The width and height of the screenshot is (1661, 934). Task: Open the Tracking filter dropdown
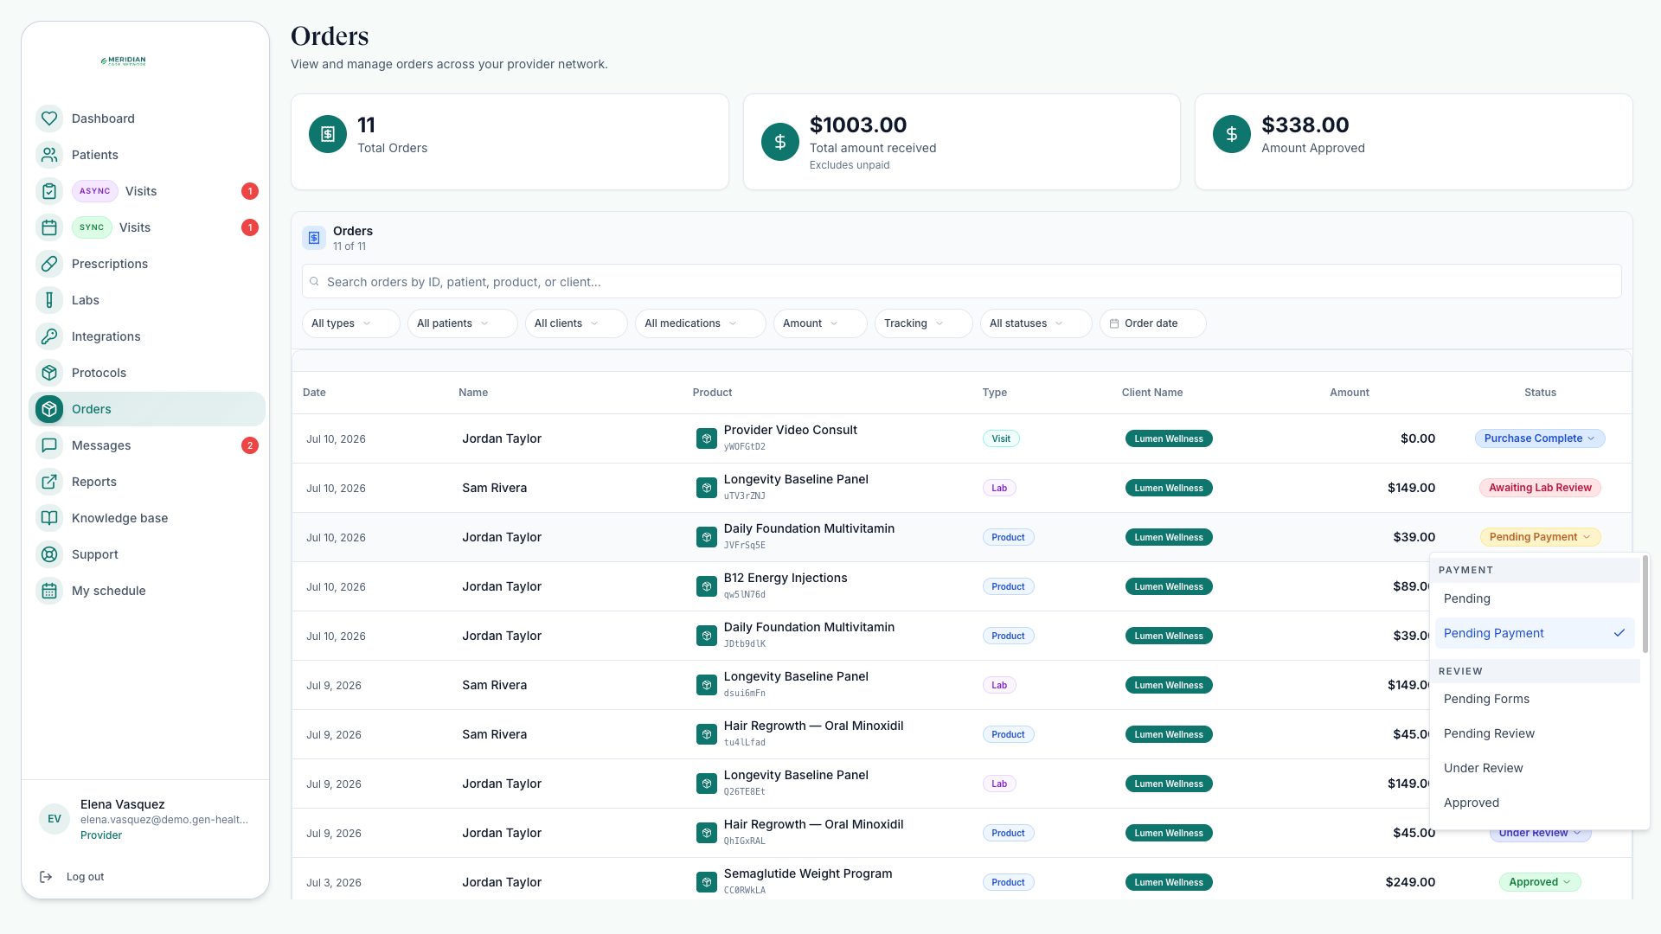click(923, 323)
